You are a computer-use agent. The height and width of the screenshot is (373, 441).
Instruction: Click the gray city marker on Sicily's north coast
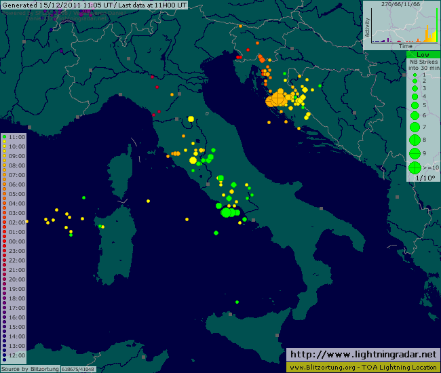coord(231,314)
